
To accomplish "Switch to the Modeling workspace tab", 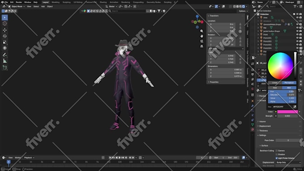I will (x=55, y=2).
